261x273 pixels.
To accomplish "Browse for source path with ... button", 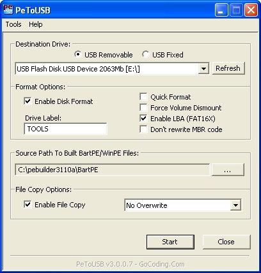I will pyautogui.click(x=228, y=170).
